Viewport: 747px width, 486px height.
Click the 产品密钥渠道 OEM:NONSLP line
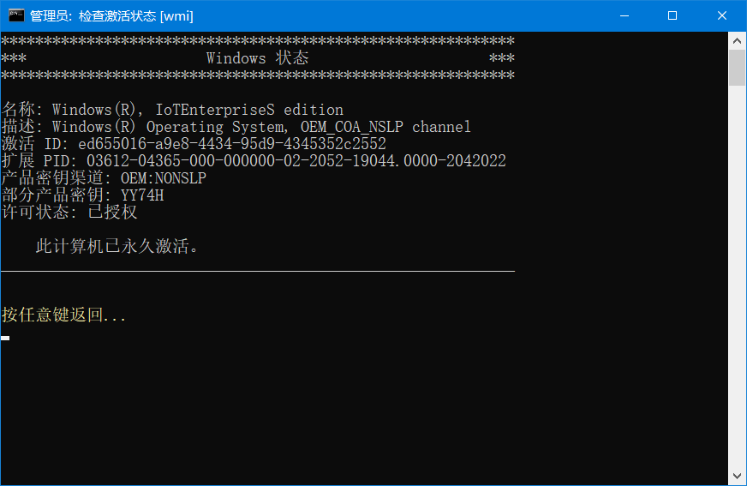104,178
